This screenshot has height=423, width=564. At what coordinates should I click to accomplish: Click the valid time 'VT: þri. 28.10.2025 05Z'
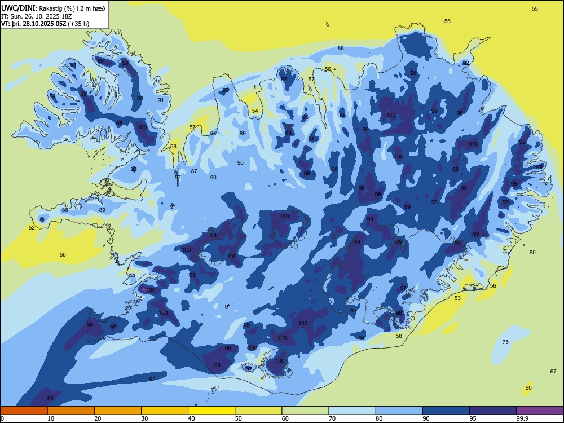[x=34, y=24]
